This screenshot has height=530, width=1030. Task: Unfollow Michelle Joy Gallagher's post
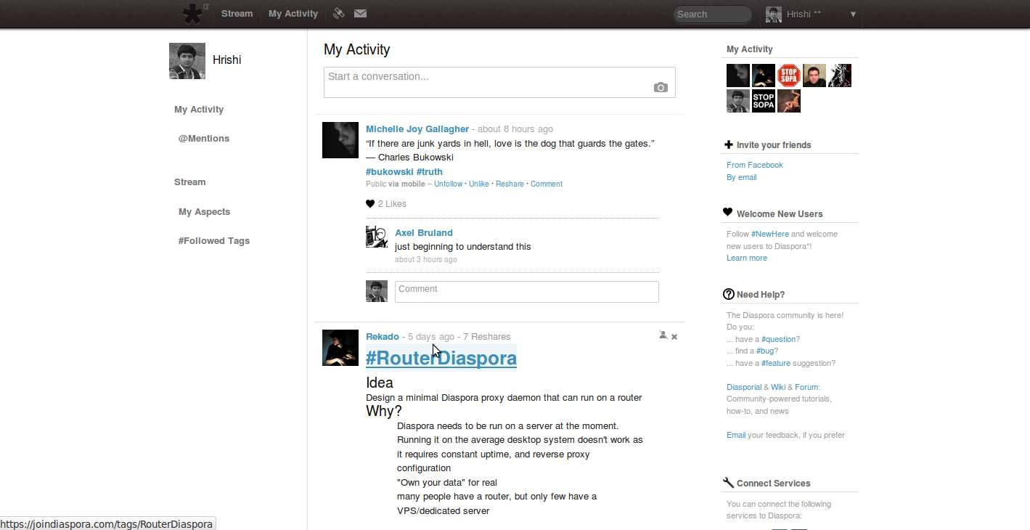pyautogui.click(x=448, y=184)
